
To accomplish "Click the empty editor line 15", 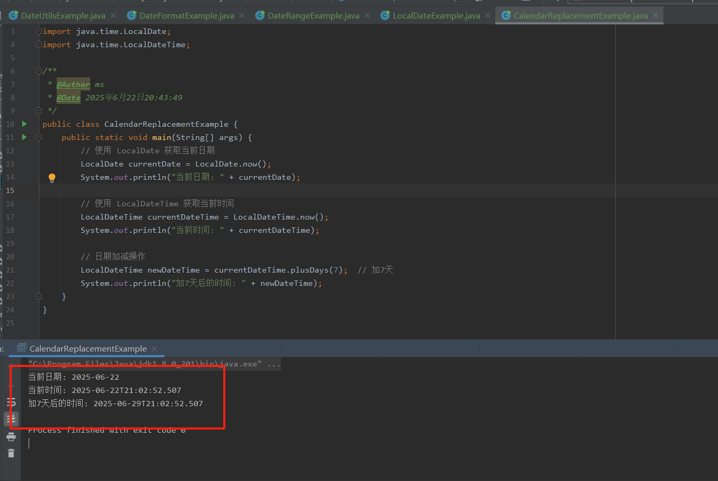I will point(318,190).
